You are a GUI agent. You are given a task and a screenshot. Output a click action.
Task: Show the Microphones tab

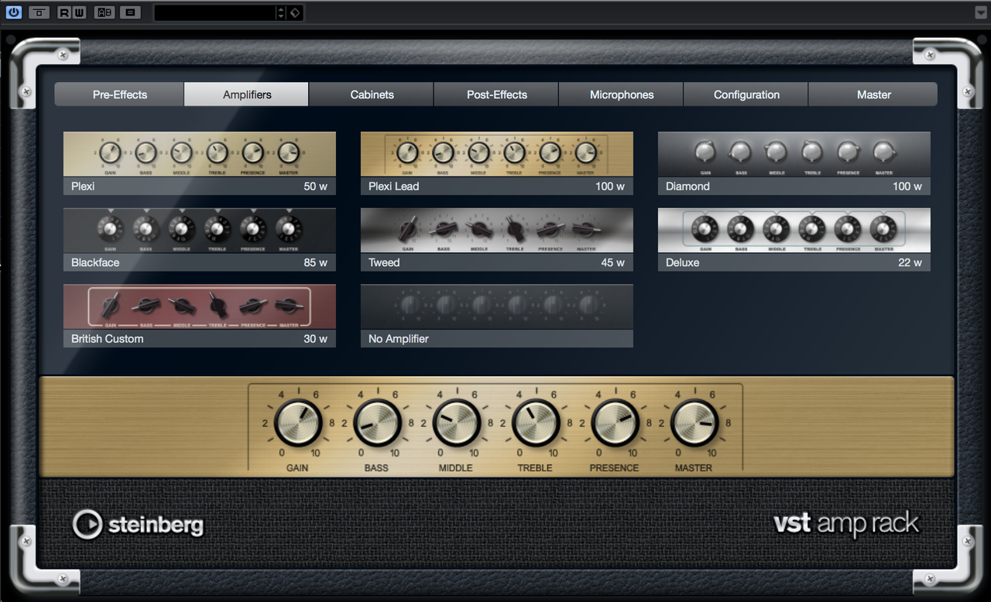[x=622, y=94]
